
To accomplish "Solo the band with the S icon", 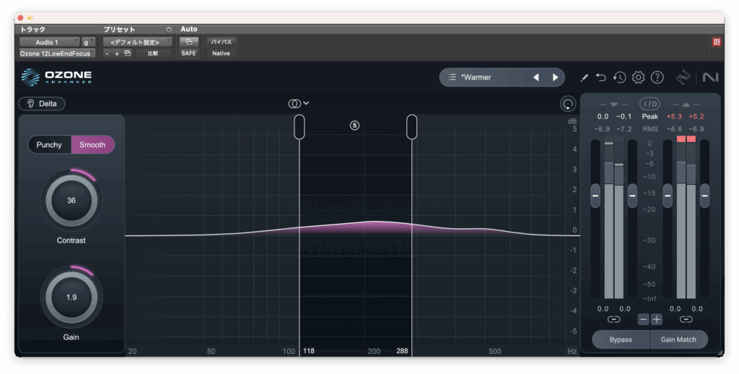I will click(354, 125).
